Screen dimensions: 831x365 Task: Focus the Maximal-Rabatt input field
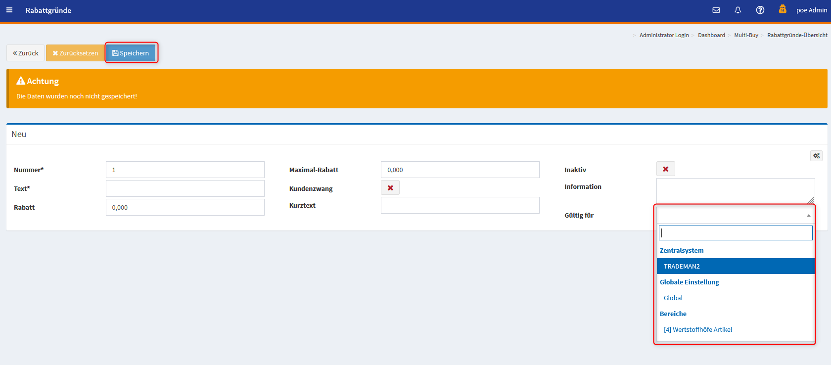(460, 170)
